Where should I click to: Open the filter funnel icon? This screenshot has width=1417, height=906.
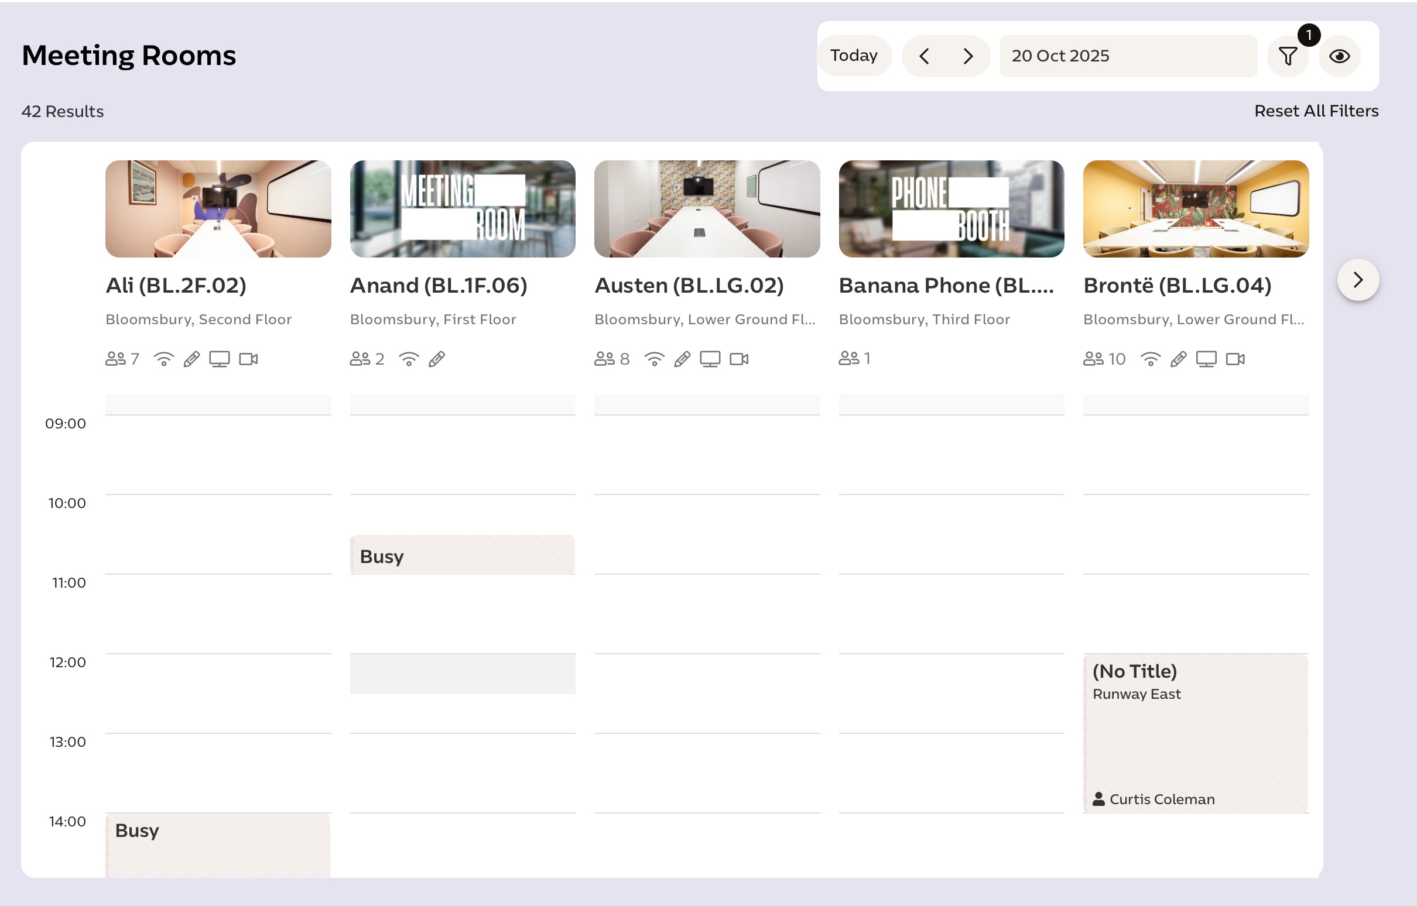1287,56
